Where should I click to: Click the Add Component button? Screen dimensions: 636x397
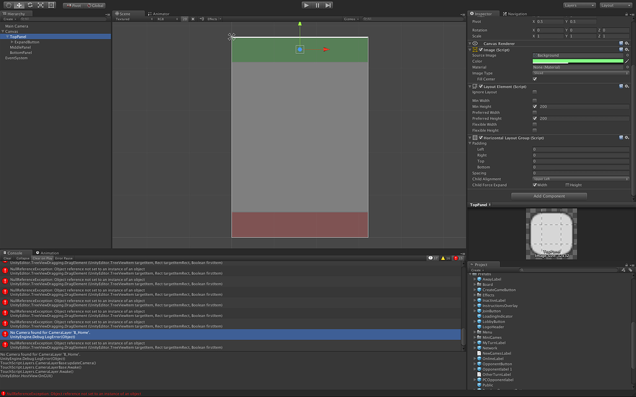coord(548,196)
